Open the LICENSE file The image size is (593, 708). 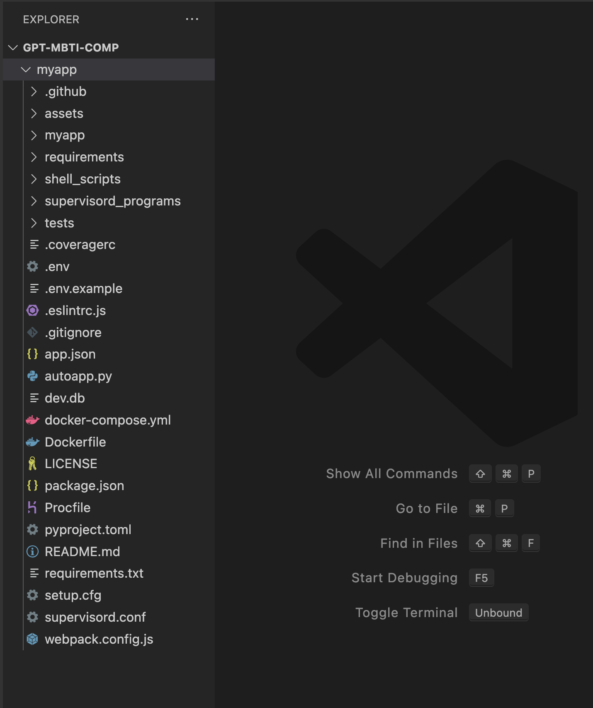tap(109, 464)
